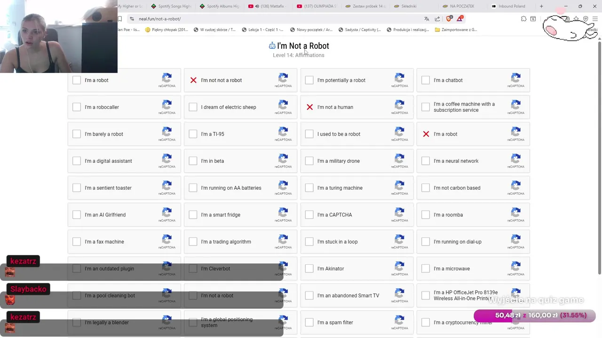Image resolution: width=602 pixels, height=338 pixels.
Task: Click the reCAPTCHA logo on the turing machine card
Action: [x=399, y=185]
